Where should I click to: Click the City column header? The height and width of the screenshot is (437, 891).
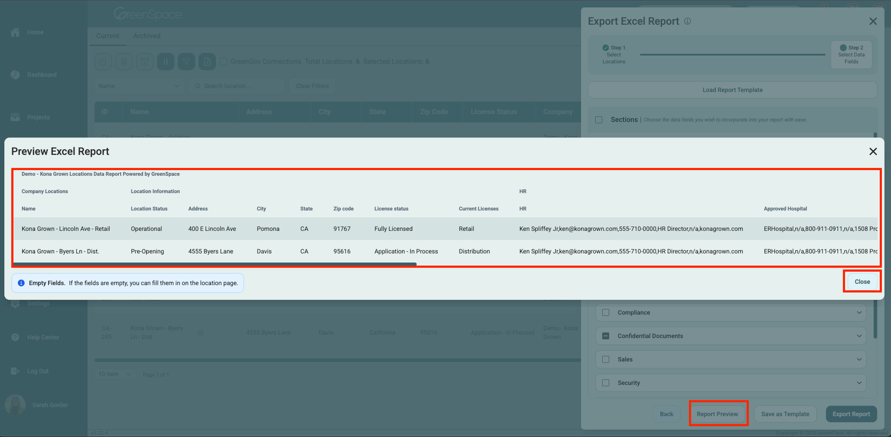[x=324, y=112]
